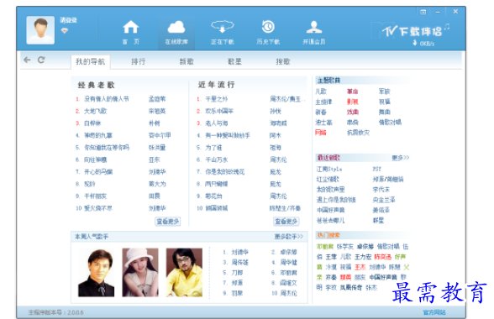Click the VIP diamond icon under 请登录

pos(64,31)
